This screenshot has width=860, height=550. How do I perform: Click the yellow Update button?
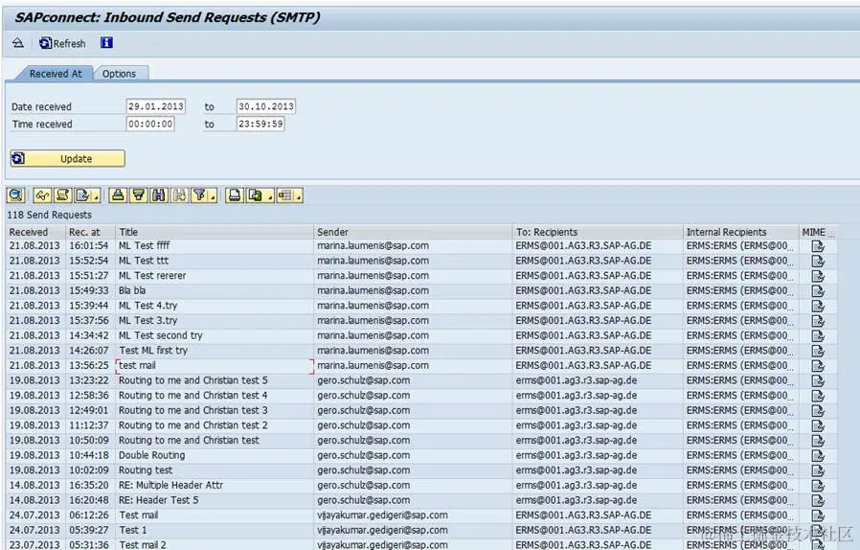click(67, 159)
